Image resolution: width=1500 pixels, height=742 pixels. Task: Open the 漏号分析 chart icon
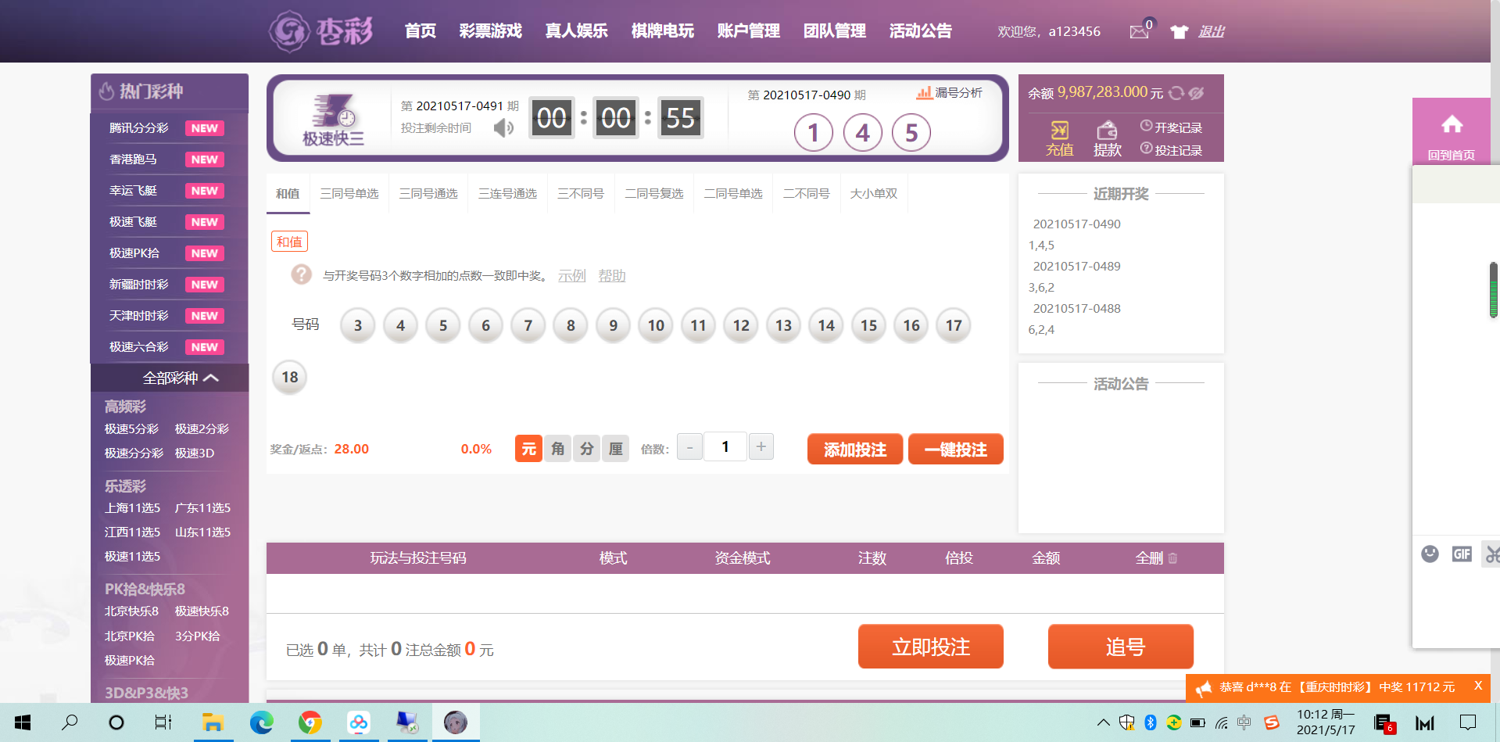coord(924,93)
